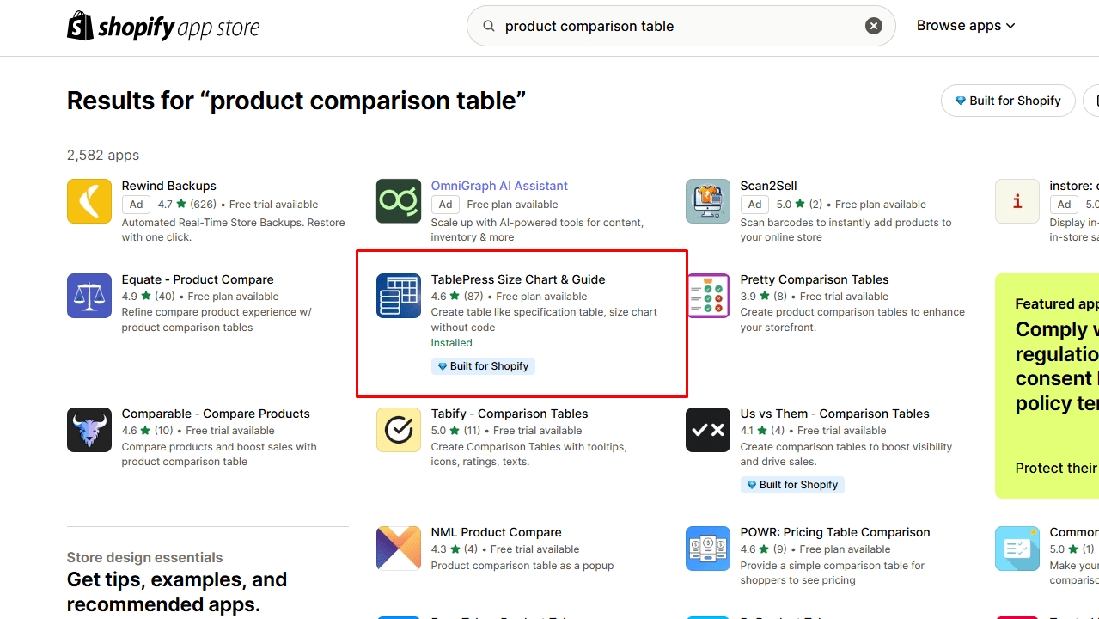This screenshot has width=1099, height=619.
Task: Toggle the Built for Shopify filter
Action: [x=1008, y=101]
